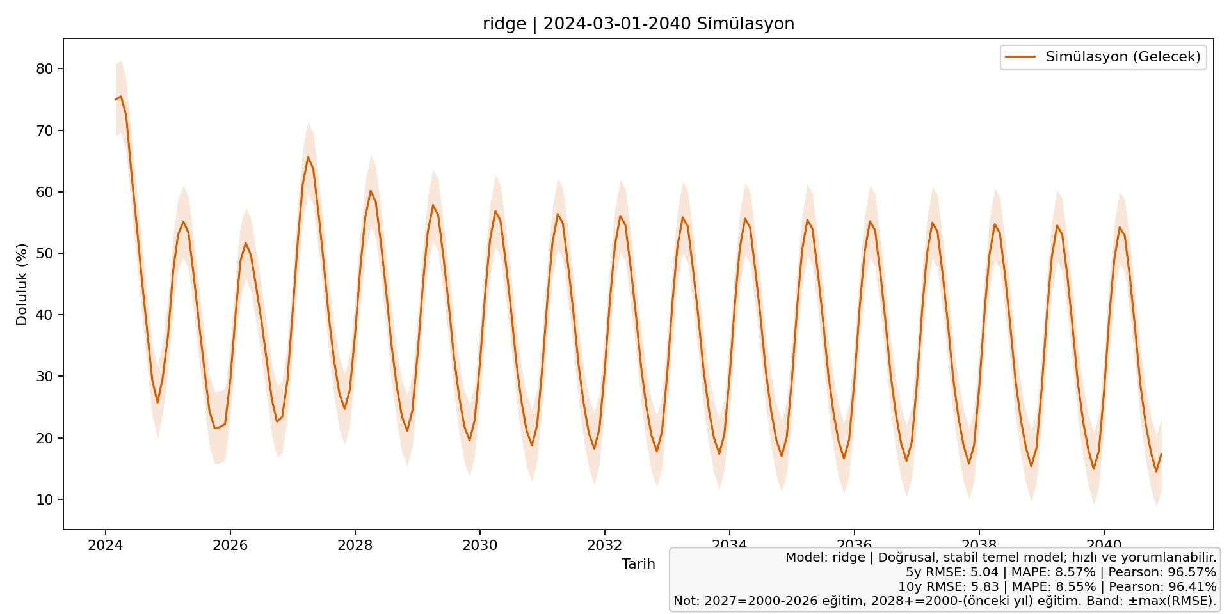
Task: Select the Tarih axis label
Action: coord(638,563)
